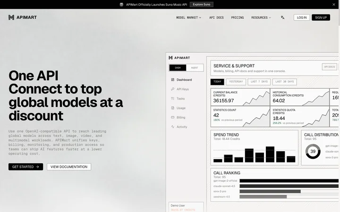Dismiss the announcement banner with the X
Screen dimensions: 340x212
[x=334, y=5]
